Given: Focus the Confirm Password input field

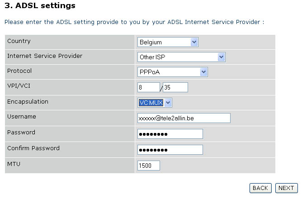Looking at the screenshot, I should [170, 150].
